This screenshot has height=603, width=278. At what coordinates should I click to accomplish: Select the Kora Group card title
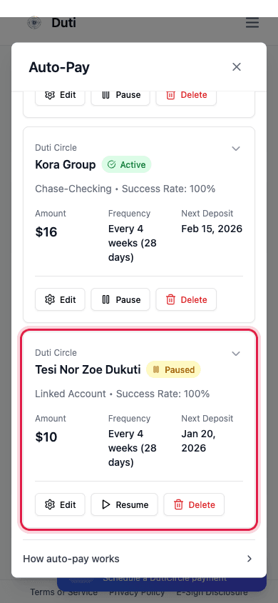pos(65,164)
